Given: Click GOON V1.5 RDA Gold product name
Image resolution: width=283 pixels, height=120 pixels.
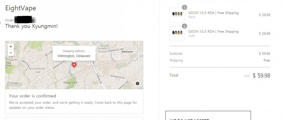Looking at the screenshot, I should [213, 32].
